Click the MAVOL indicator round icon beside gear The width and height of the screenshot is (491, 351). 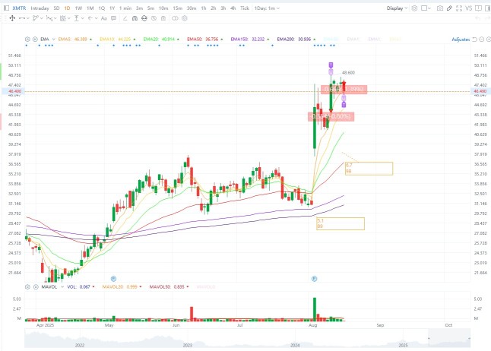click(36, 287)
